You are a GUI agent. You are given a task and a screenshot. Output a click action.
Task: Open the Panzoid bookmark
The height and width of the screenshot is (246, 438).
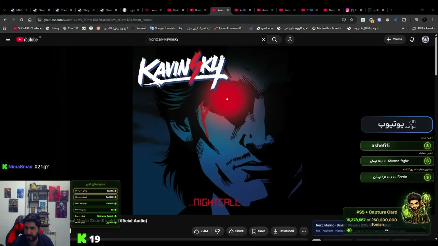pyautogui.click(x=139, y=28)
